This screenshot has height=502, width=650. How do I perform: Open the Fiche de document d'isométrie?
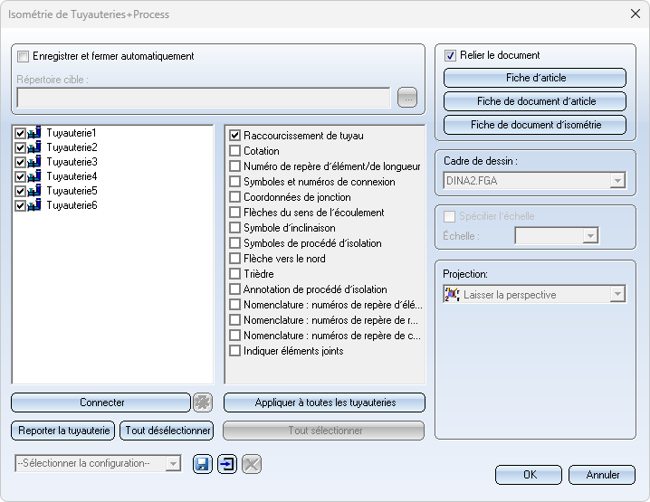[535, 125]
